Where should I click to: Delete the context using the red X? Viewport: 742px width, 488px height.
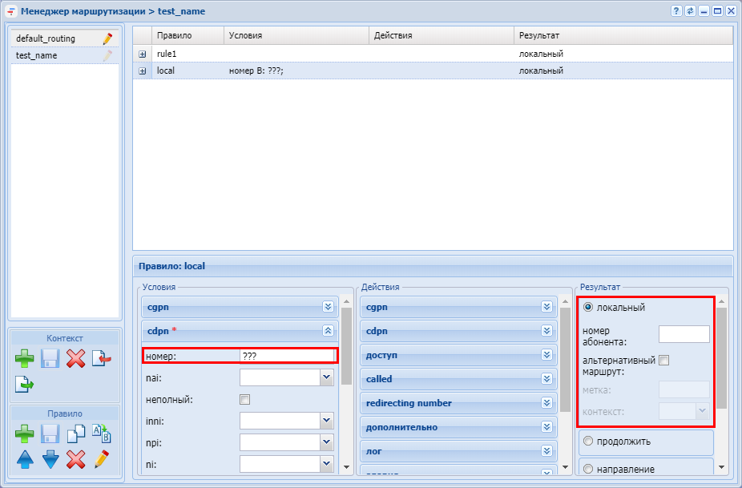point(75,358)
